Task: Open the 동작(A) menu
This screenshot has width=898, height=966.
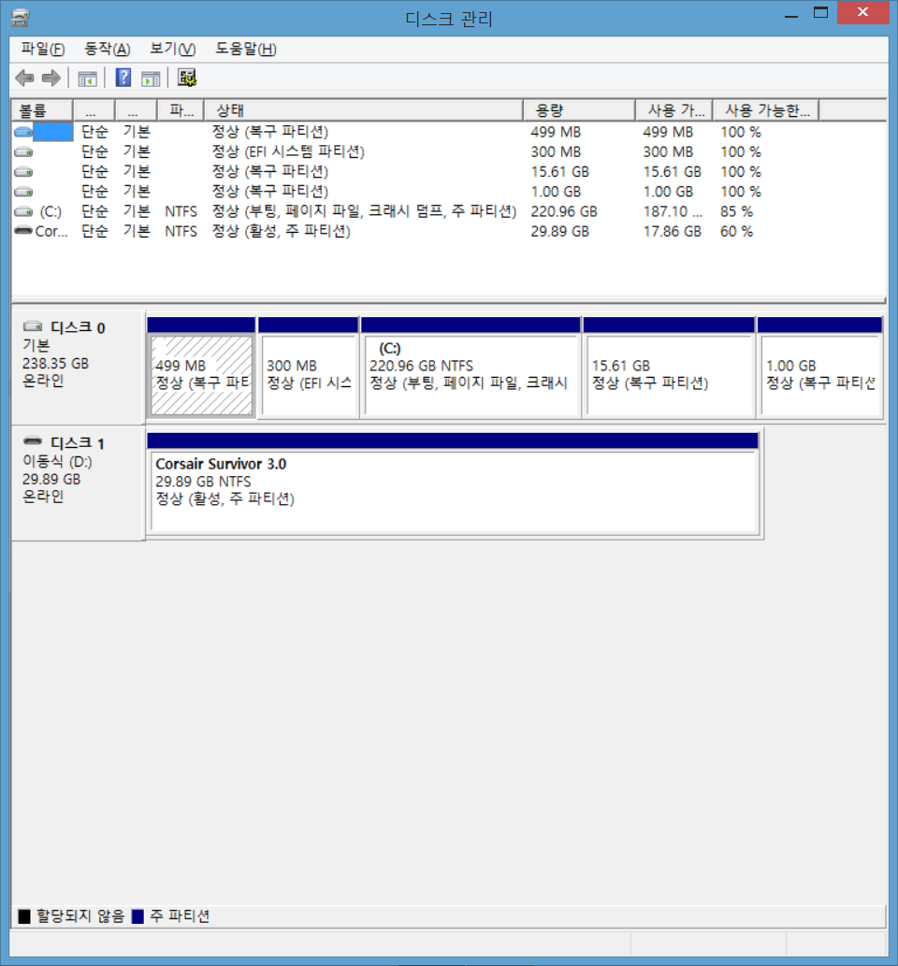Action: click(x=107, y=50)
